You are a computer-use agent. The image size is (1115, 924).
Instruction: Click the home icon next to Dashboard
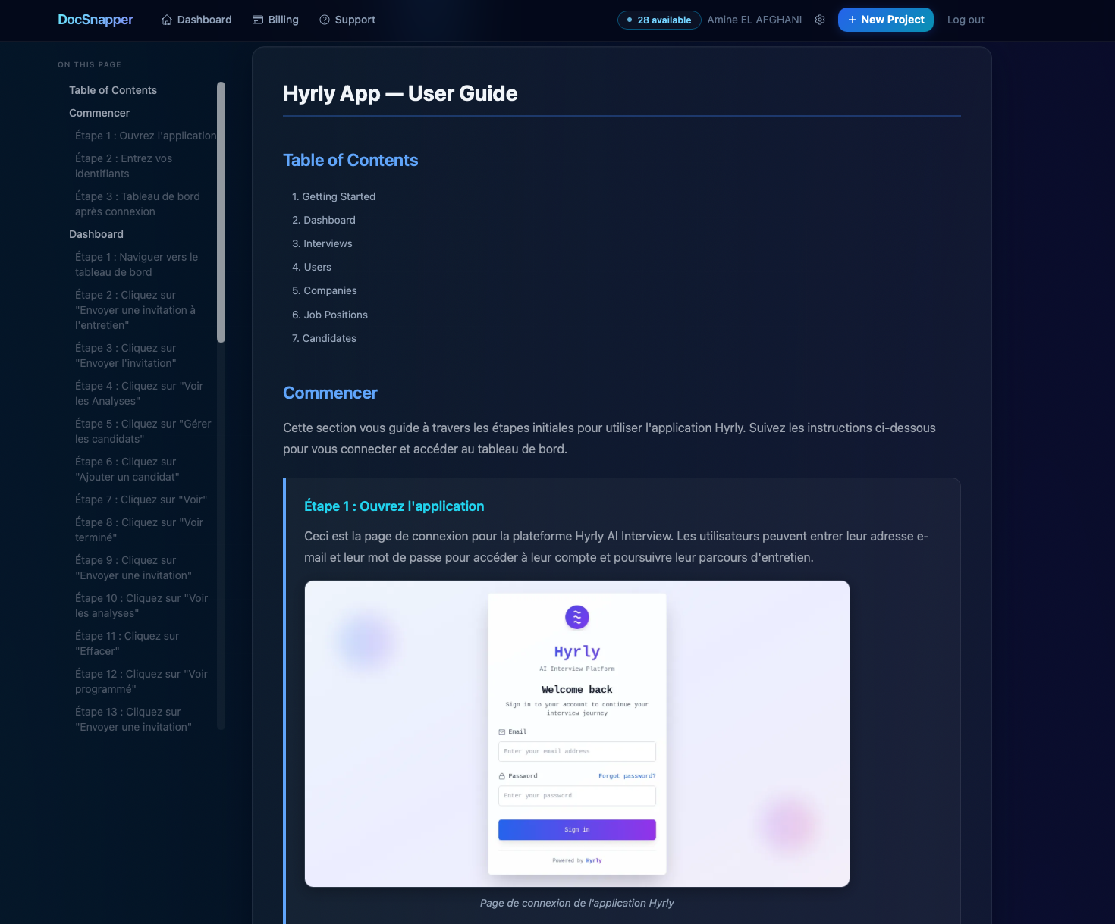coord(166,20)
